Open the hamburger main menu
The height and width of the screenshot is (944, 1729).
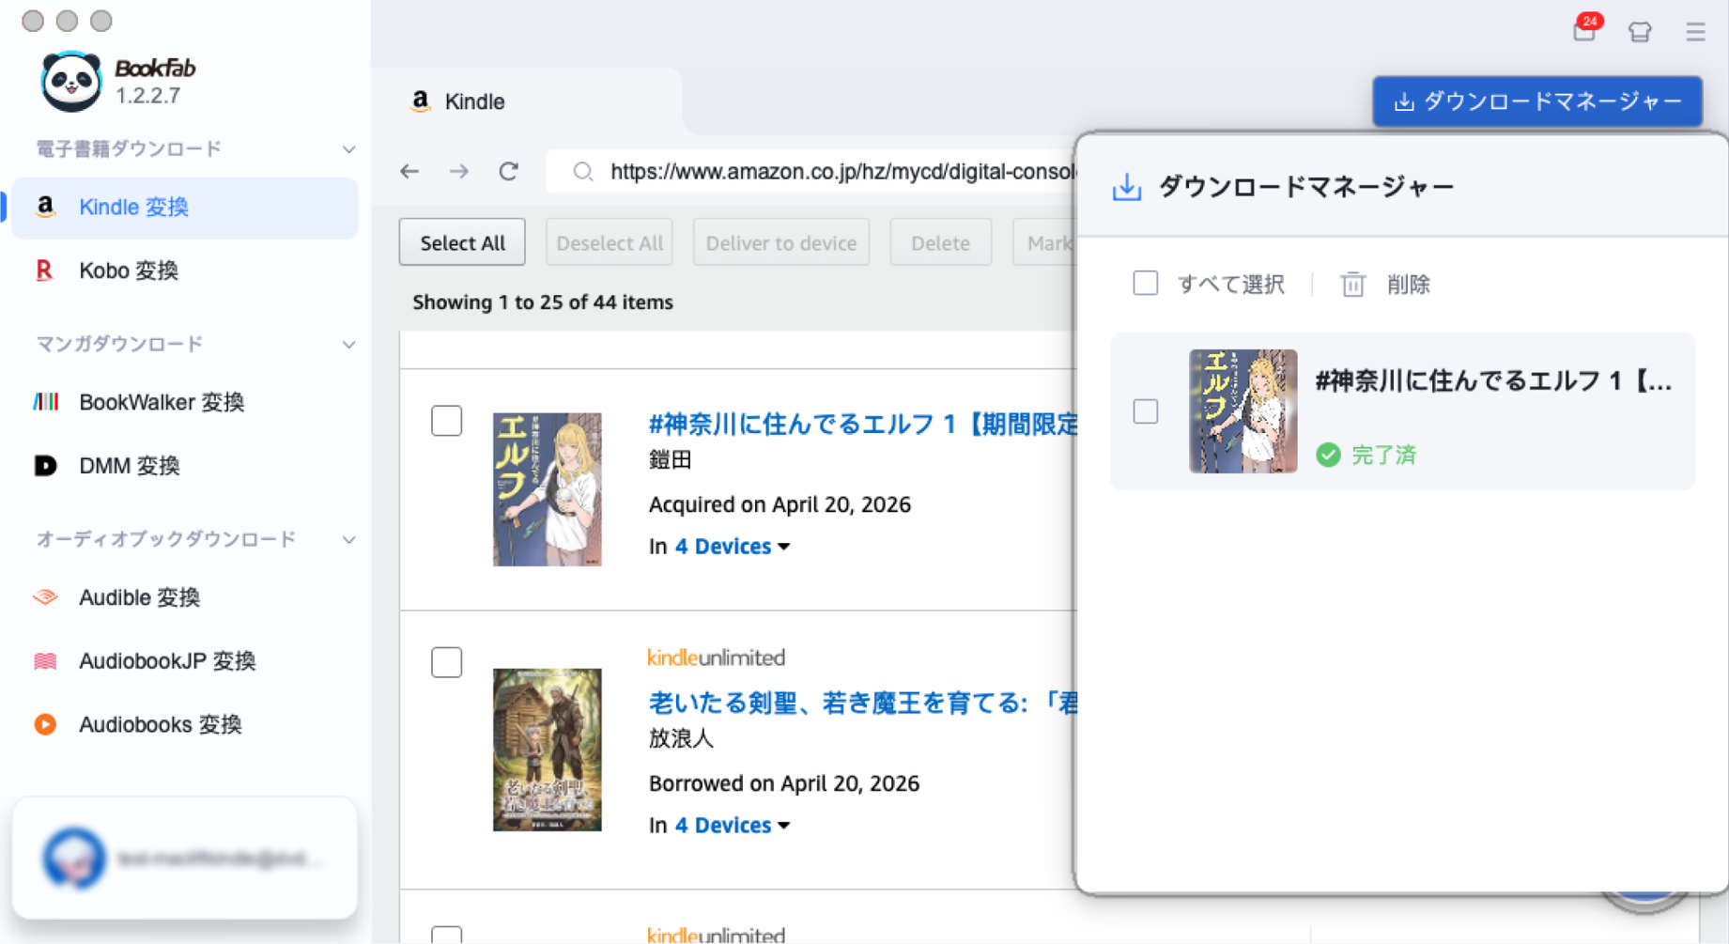(1695, 32)
